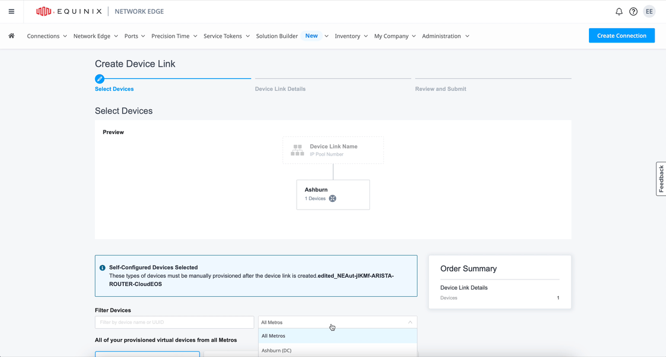Viewport: 666px width, 357px height.
Task: Go to home via house icon
Action: click(11, 36)
